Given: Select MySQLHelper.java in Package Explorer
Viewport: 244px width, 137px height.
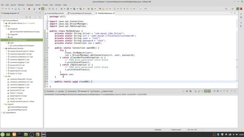Looking at the screenshot, I should coord(19,40).
